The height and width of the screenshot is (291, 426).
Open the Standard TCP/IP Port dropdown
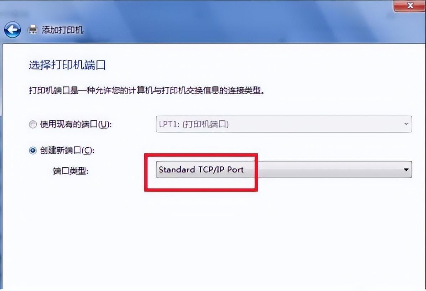[x=284, y=170]
